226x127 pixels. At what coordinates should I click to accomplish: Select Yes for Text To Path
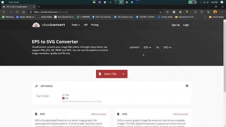click(x=63, y=95)
